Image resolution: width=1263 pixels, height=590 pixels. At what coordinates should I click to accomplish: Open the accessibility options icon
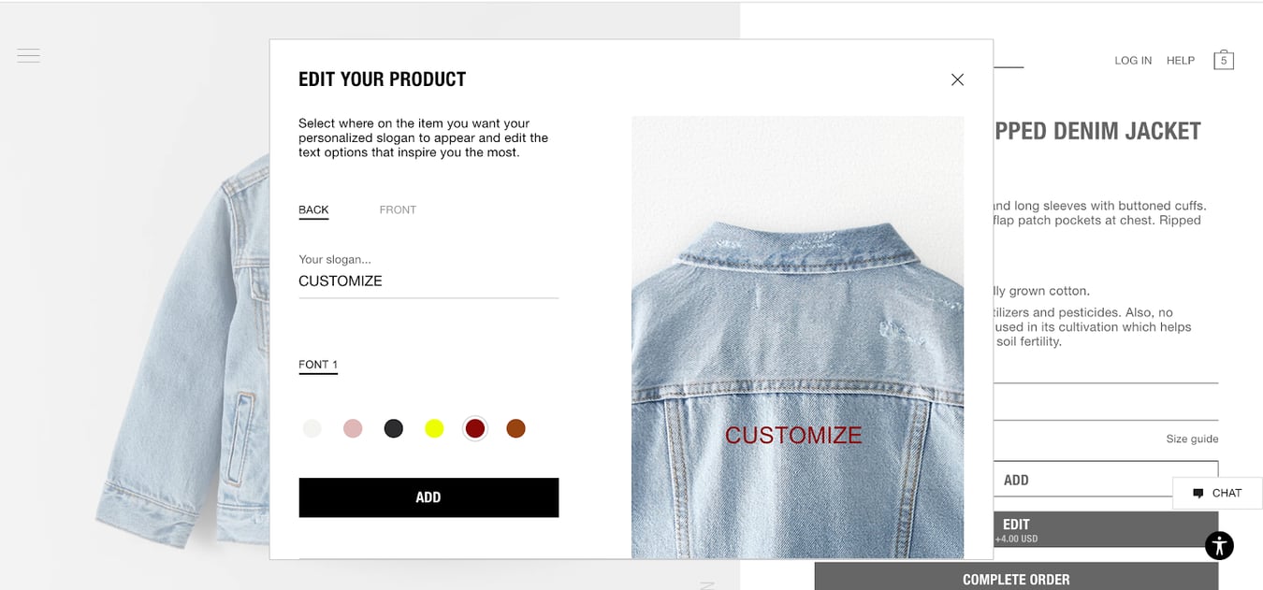click(x=1219, y=545)
